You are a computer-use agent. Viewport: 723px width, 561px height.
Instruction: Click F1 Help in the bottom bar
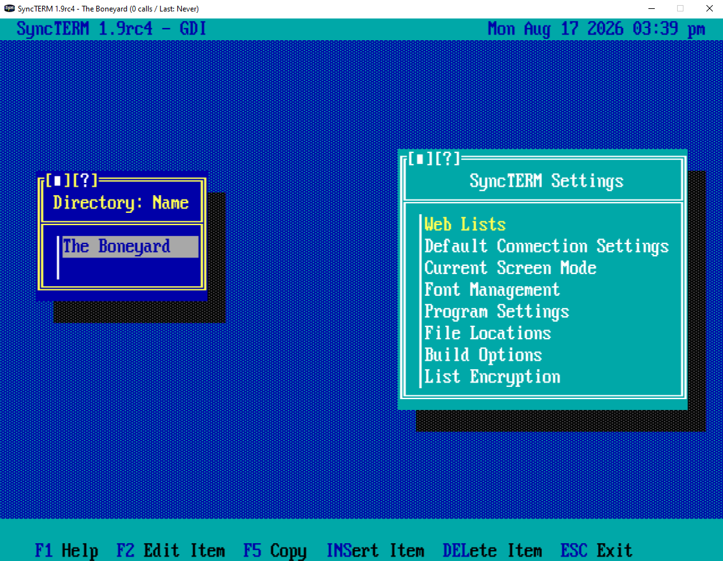coord(66,550)
